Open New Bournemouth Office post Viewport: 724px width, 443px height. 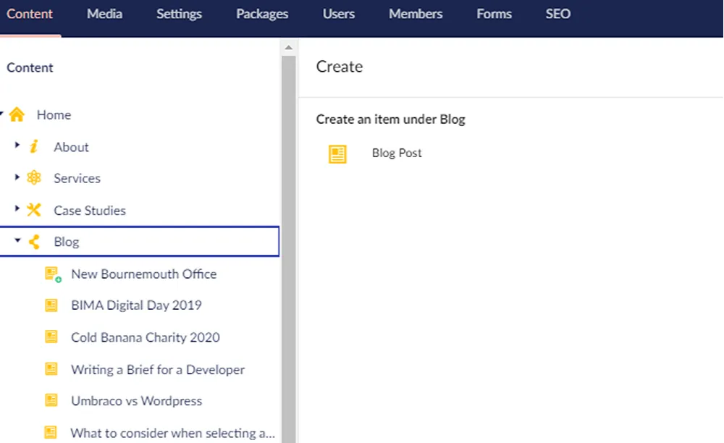[x=143, y=274]
